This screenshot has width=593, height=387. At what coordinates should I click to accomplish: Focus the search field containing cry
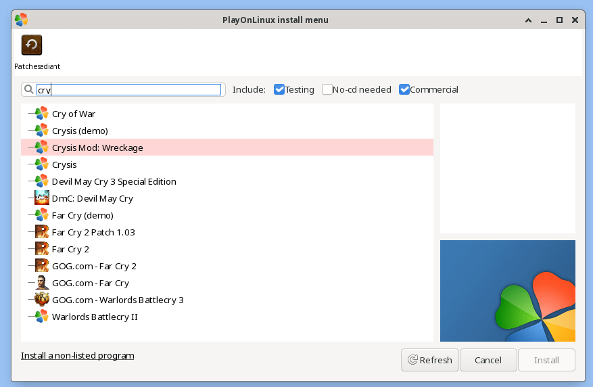click(x=128, y=90)
